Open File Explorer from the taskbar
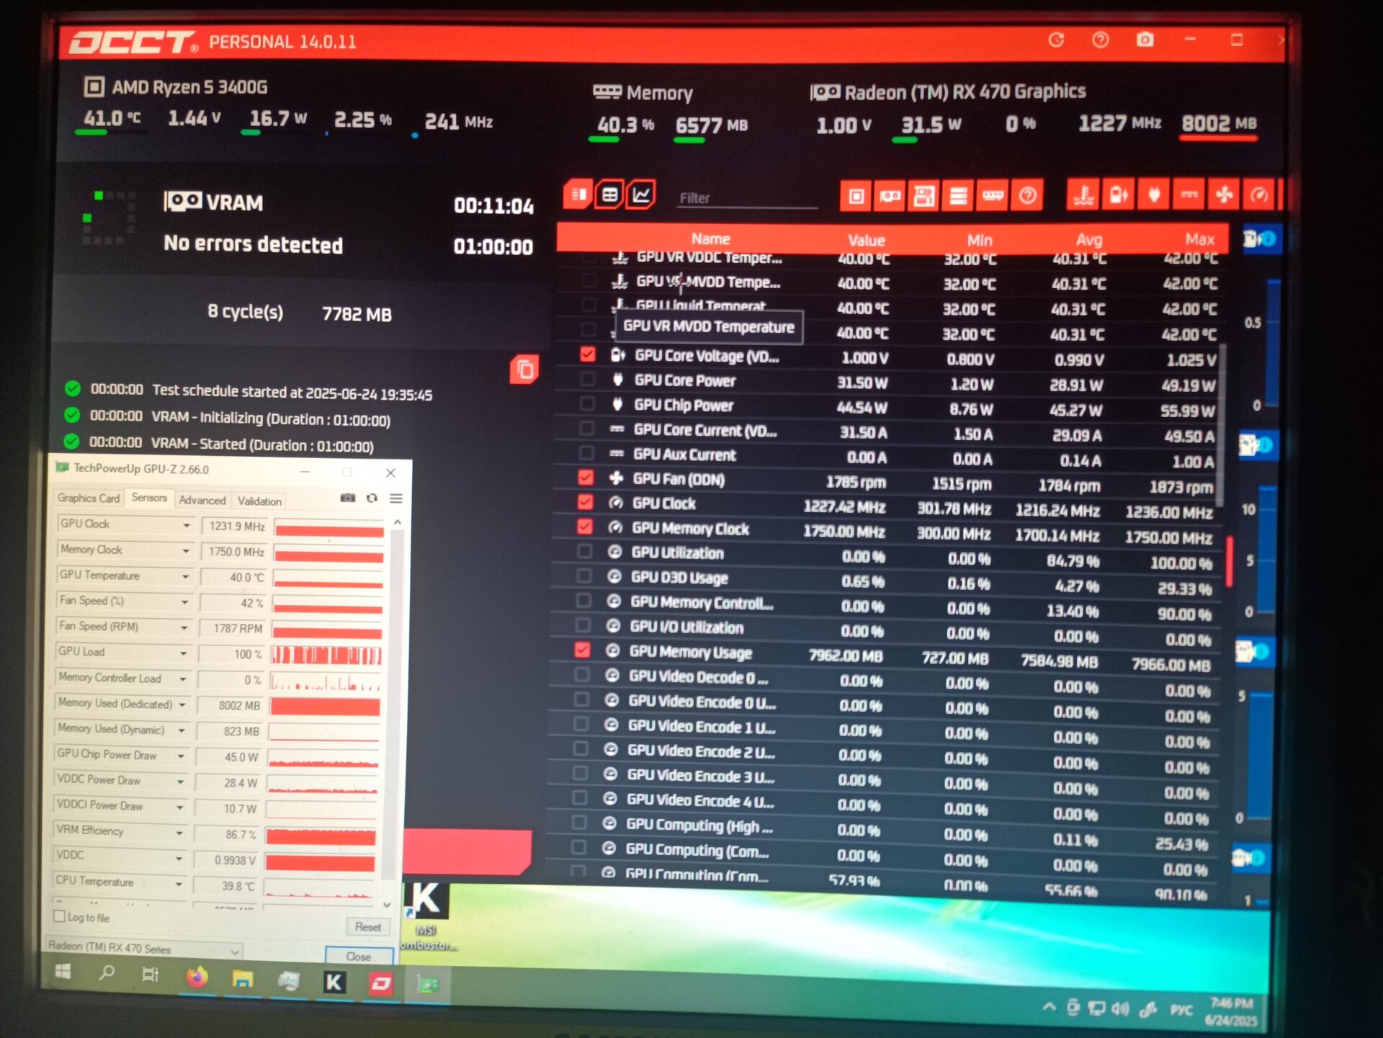The image size is (1383, 1038). (243, 979)
